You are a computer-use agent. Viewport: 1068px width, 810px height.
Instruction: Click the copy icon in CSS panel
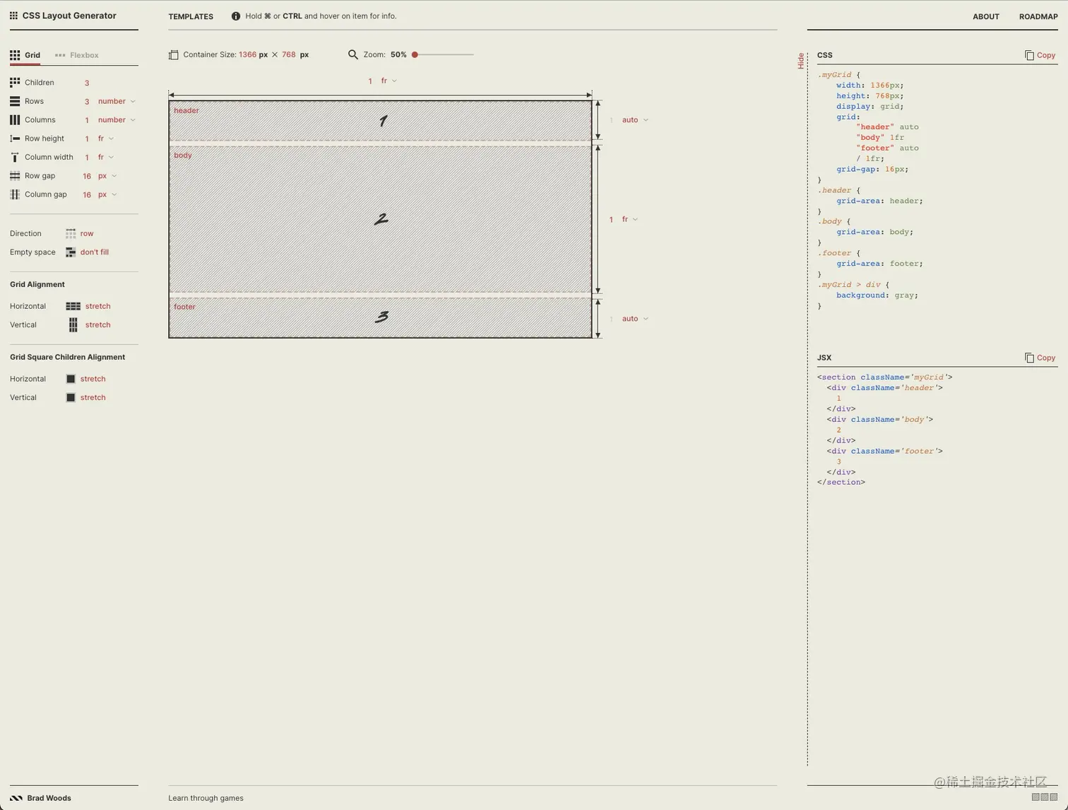click(x=1029, y=55)
